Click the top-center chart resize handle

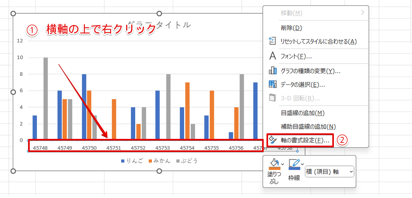coord(159,13)
